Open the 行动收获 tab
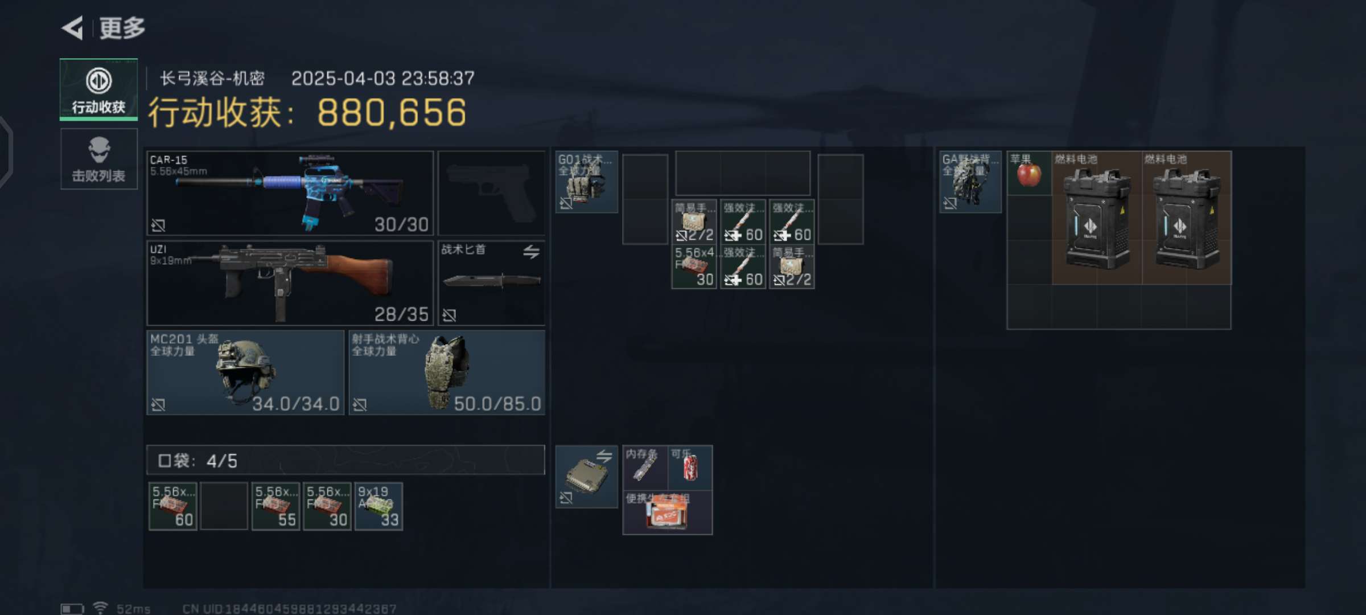1366x615 pixels. pyautogui.click(x=98, y=89)
